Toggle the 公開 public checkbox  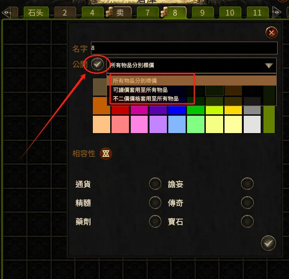pyautogui.click(x=97, y=64)
